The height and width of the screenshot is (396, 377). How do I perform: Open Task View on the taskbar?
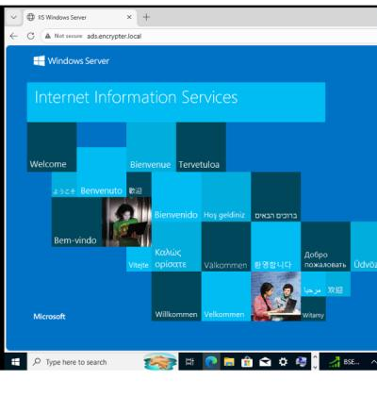point(189,362)
